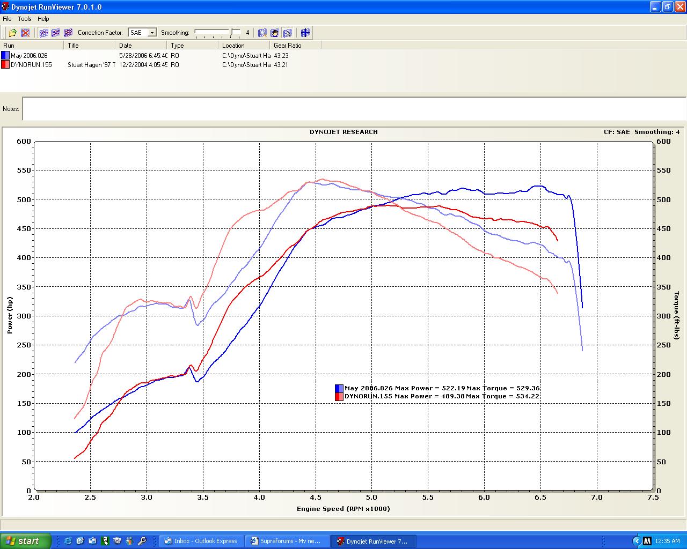687x549 pixels.
Task: Click the third graph view icon
Action: [68, 33]
